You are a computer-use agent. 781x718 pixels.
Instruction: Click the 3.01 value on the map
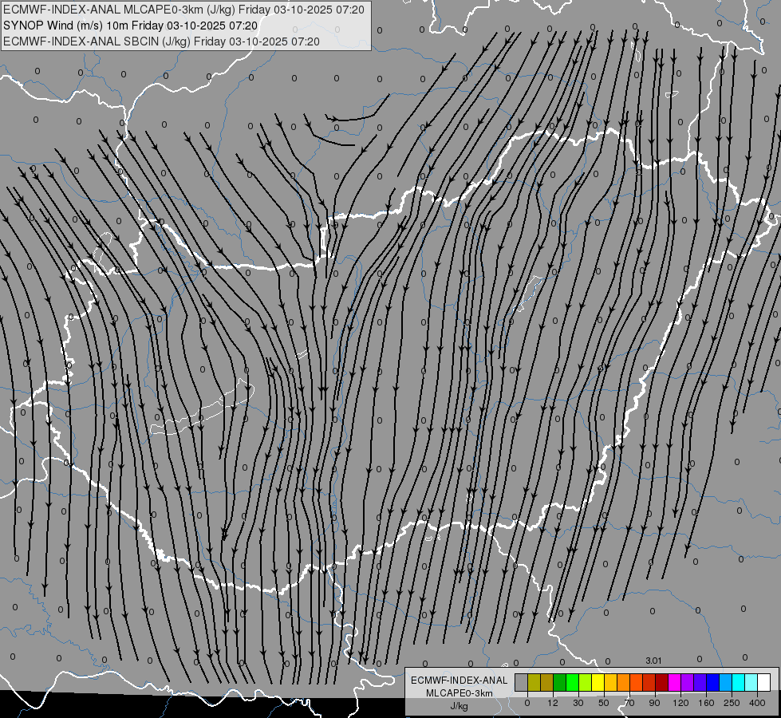click(653, 660)
